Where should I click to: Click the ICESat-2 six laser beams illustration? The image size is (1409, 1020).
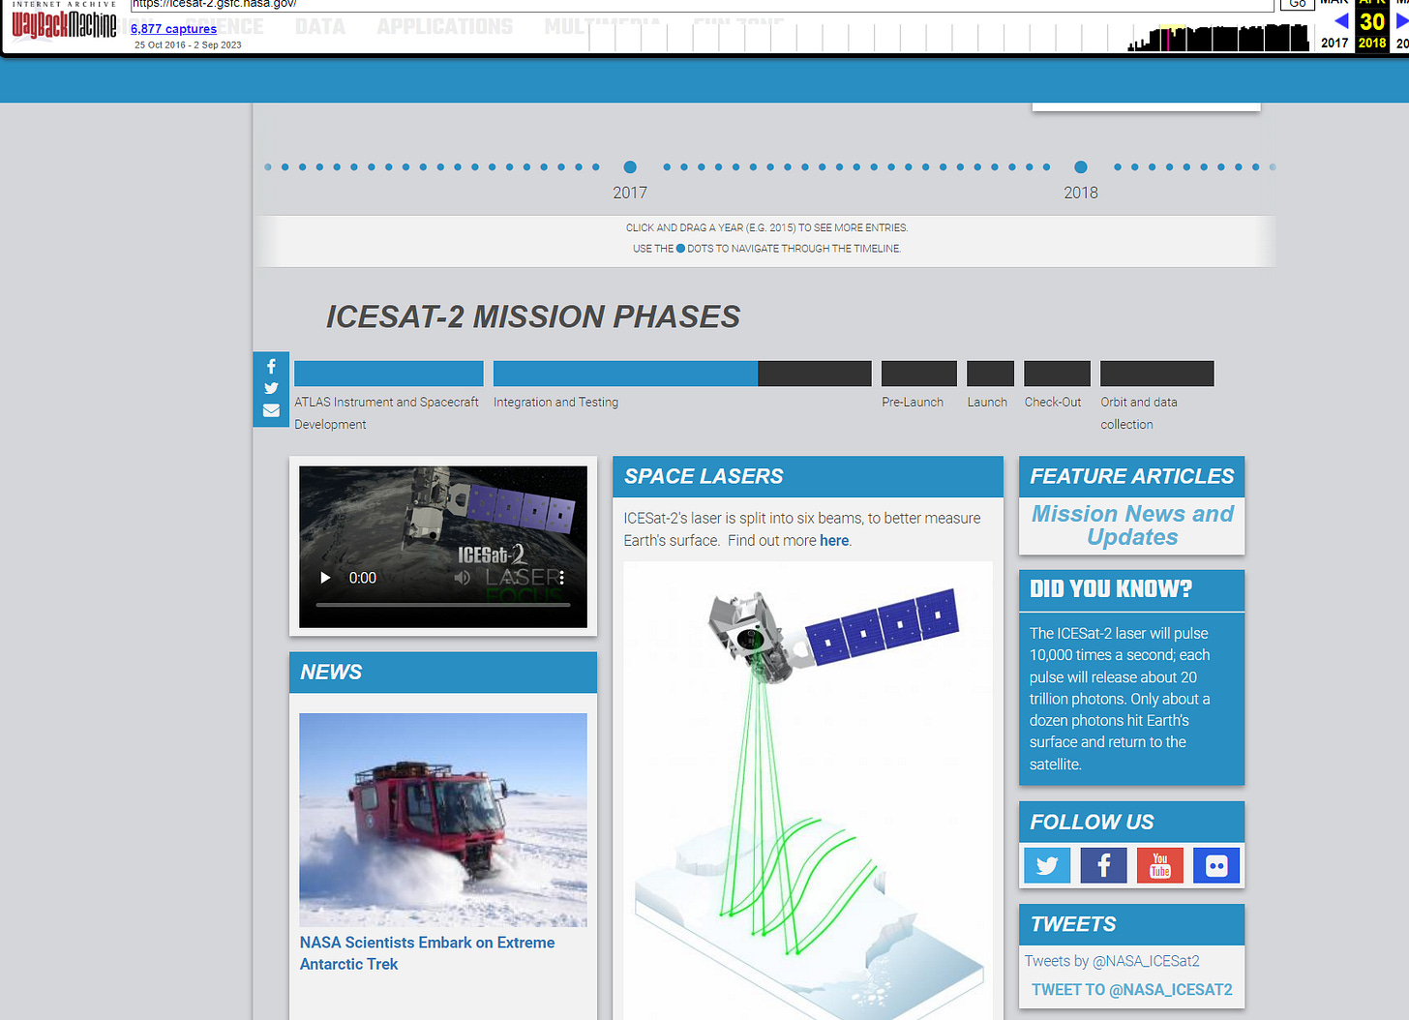click(x=808, y=790)
